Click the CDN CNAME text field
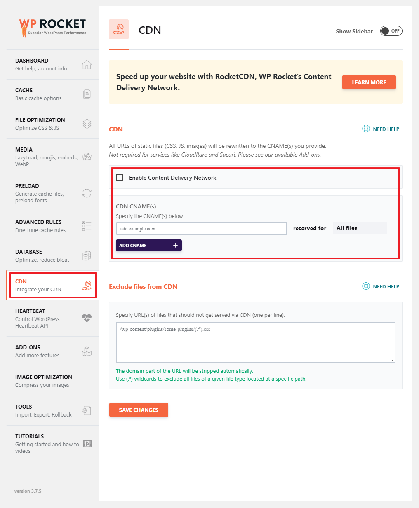This screenshot has height=508, width=419. pyautogui.click(x=201, y=229)
